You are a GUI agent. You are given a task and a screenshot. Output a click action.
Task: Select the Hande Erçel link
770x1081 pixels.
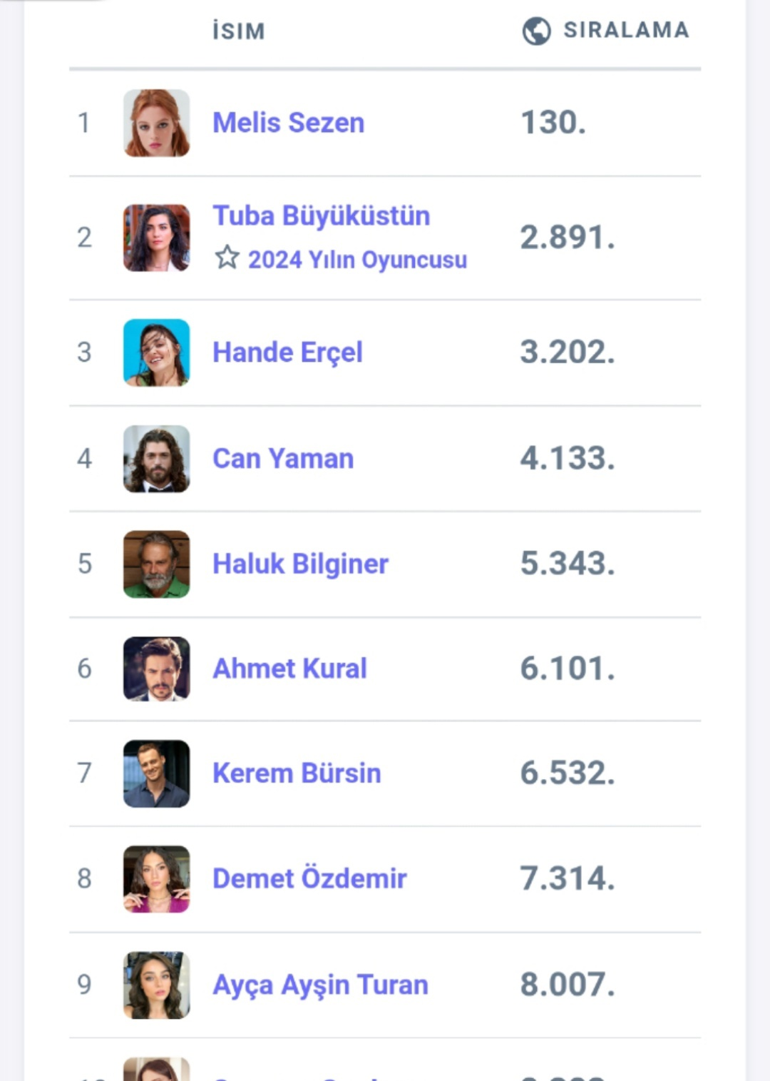(x=287, y=352)
